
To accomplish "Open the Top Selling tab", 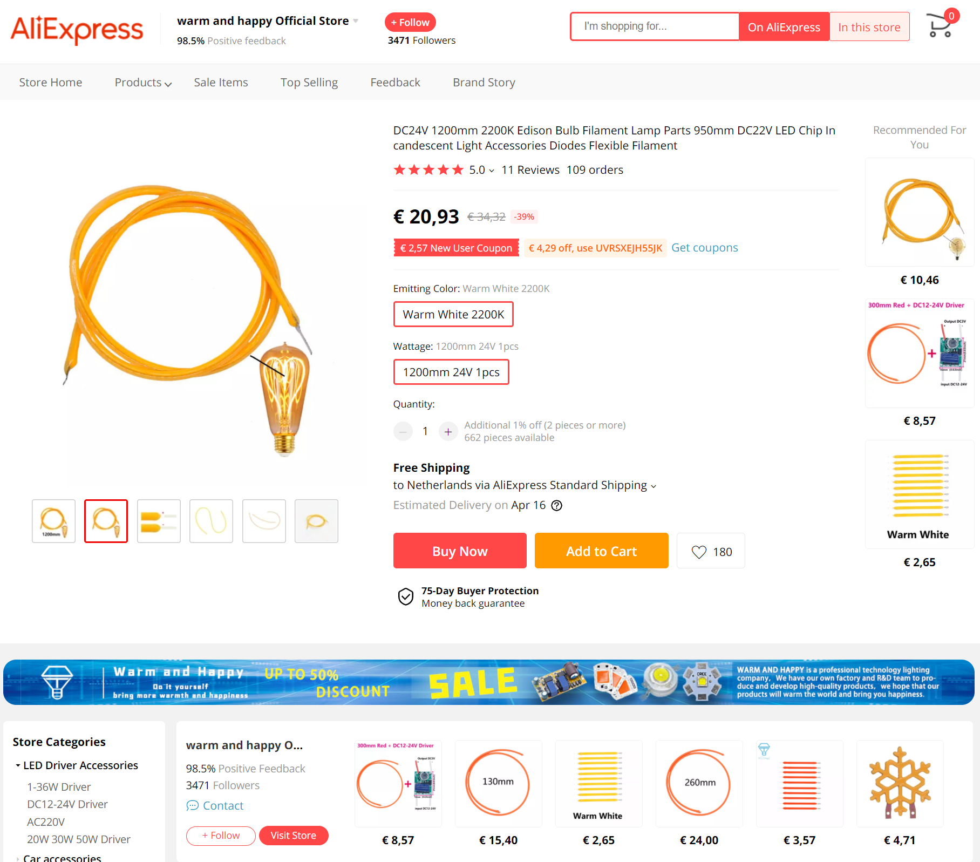I will click(309, 83).
